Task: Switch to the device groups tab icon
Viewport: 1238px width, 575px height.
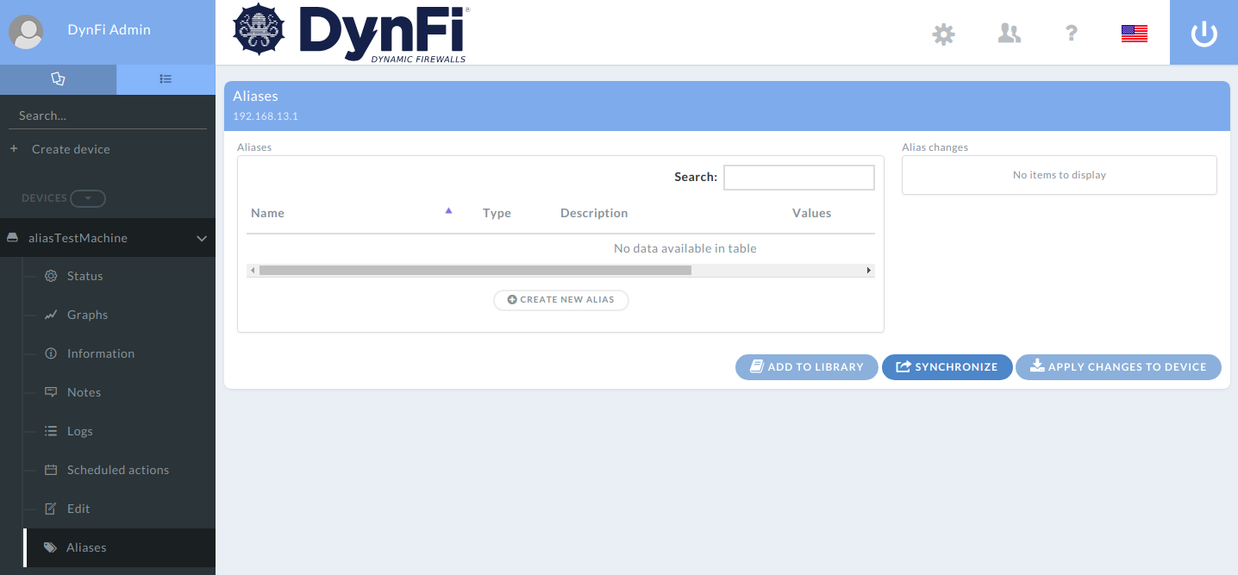Action: [58, 79]
